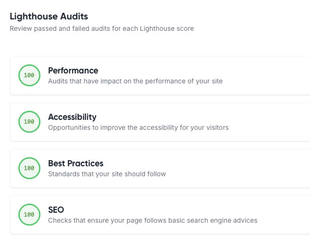310x244 pixels.
Task: Click the 'Review passed and failed audits' subtitle
Action: (101, 28)
